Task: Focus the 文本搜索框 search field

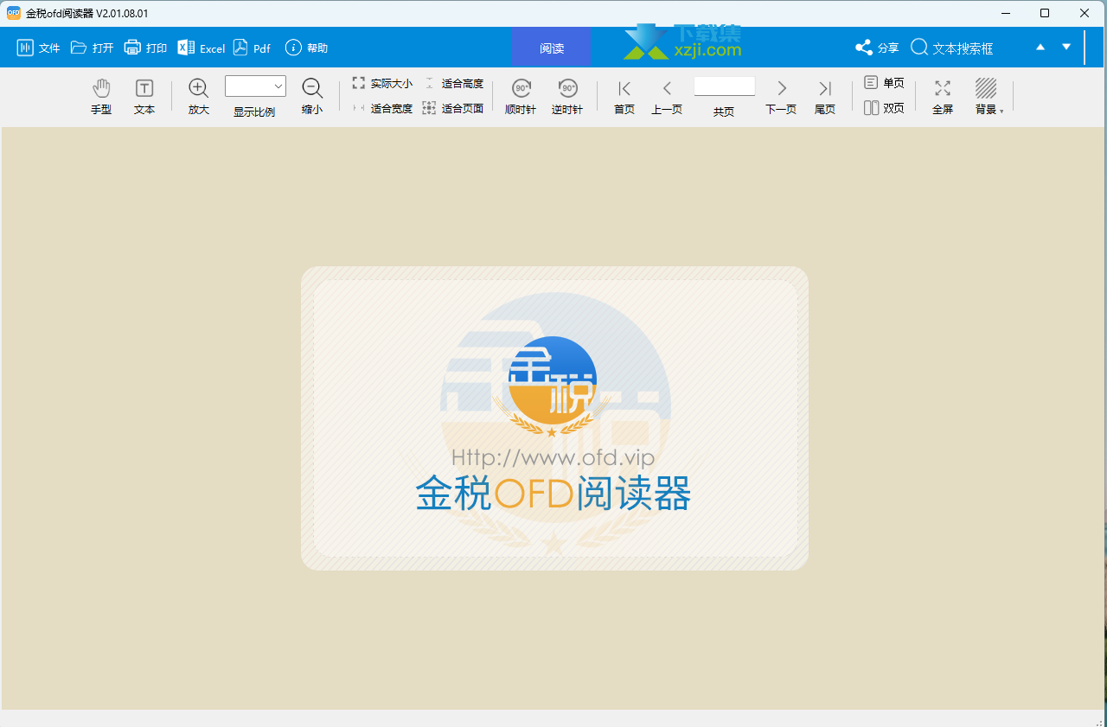Action: [x=962, y=48]
